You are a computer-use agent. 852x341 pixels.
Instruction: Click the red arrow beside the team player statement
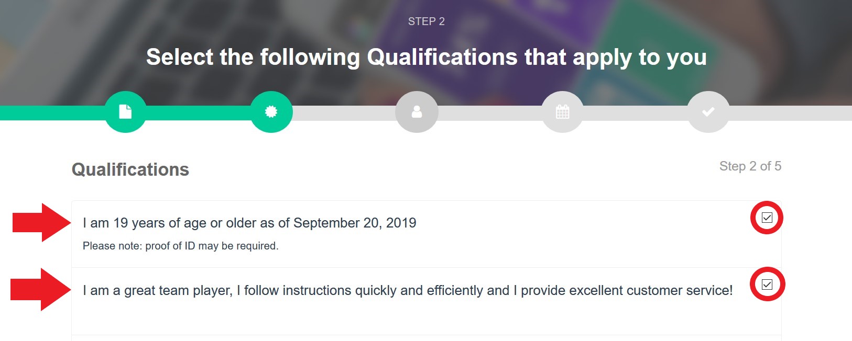point(40,289)
